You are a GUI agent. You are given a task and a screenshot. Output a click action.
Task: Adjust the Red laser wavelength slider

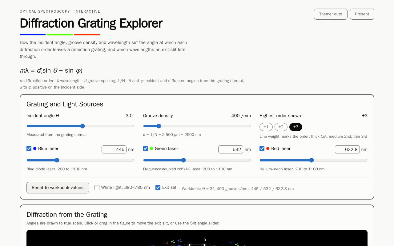(313, 160)
